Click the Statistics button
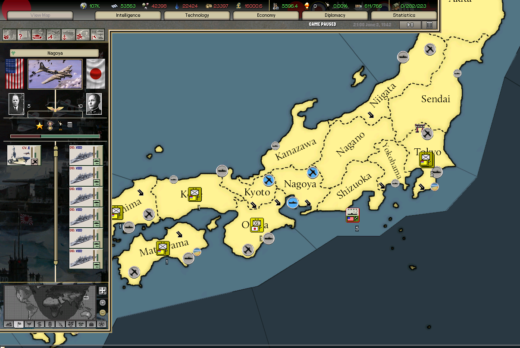The height and width of the screenshot is (348, 520). (x=404, y=16)
